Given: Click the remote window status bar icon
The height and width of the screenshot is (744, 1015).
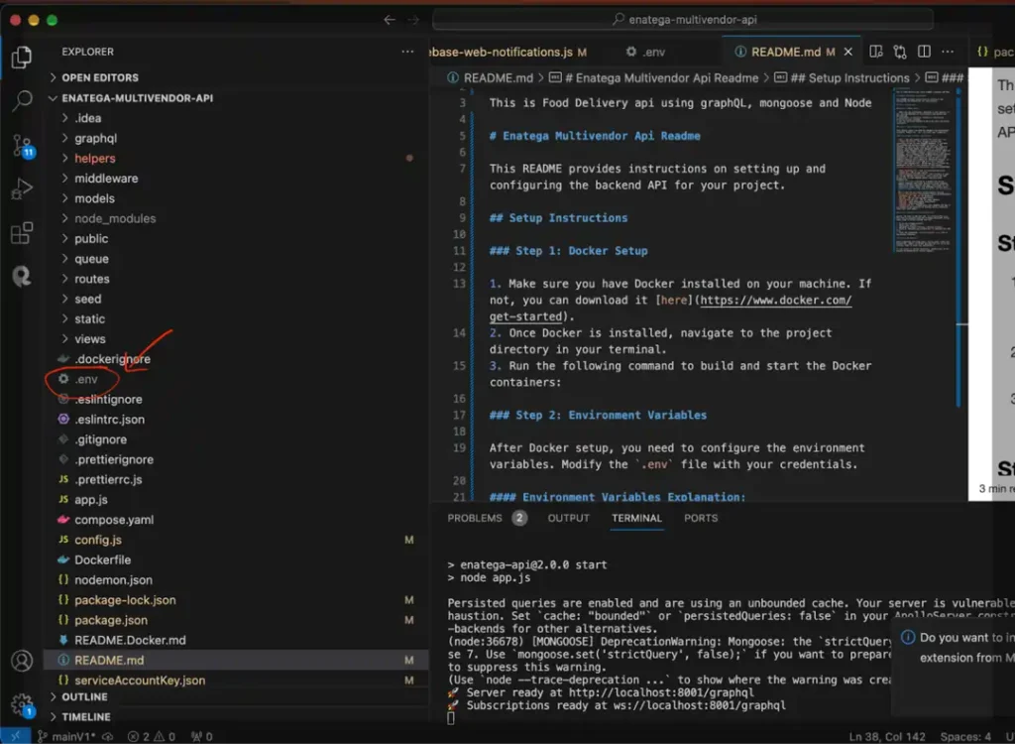Looking at the screenshot, I should click(15, 736).
